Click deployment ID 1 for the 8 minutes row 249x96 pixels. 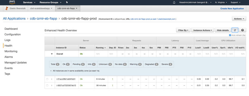[x=112, y=79]
